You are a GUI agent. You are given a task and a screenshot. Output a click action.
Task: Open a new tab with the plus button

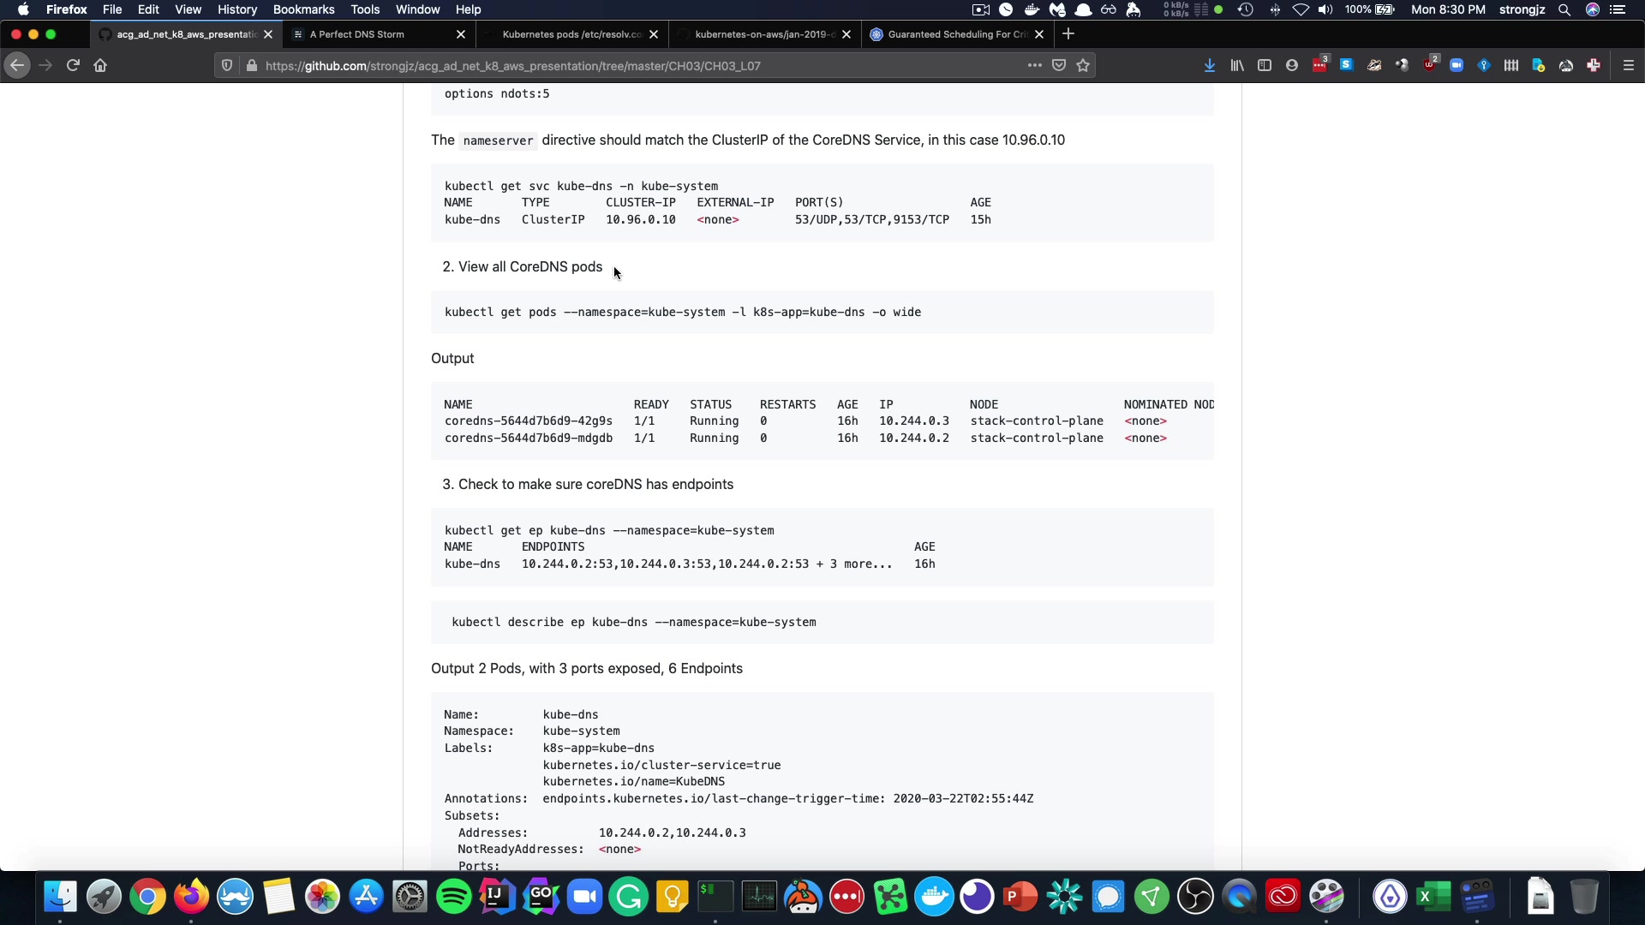pos(1068,34)
